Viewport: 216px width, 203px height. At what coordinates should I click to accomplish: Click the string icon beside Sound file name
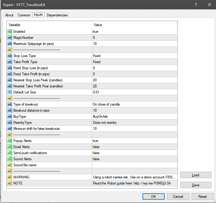(10, 165)
